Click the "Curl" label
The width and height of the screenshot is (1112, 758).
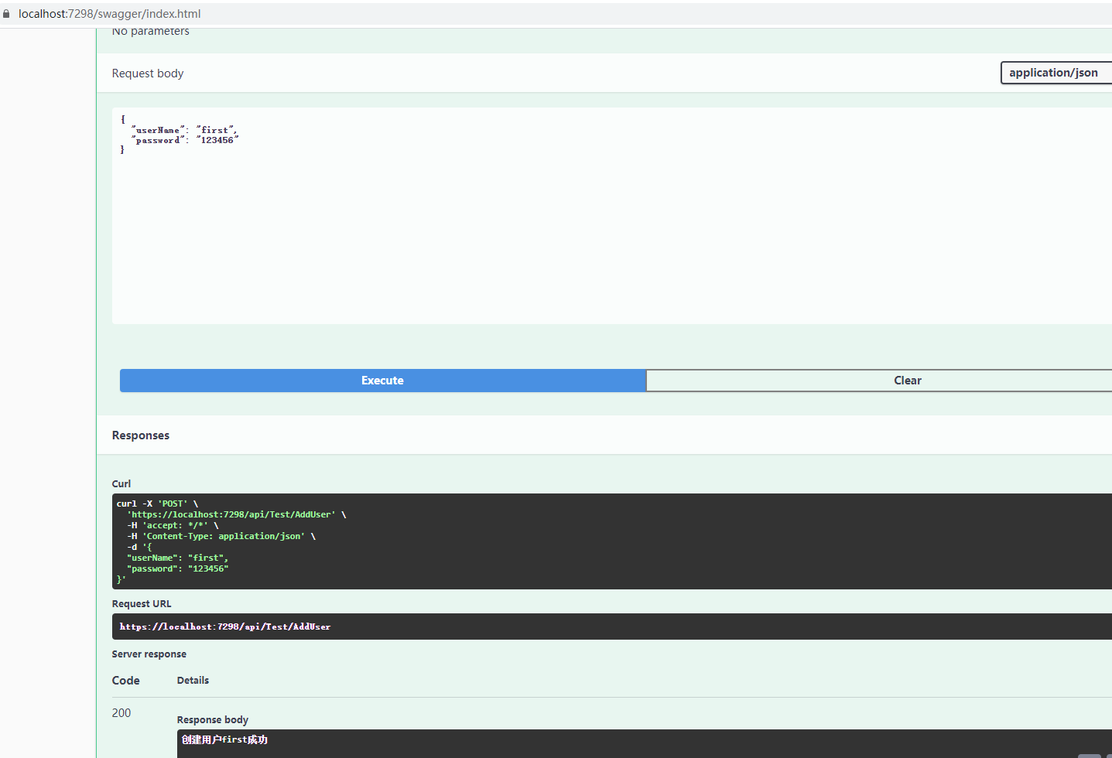pyautogui.click(x=121, y=483)
